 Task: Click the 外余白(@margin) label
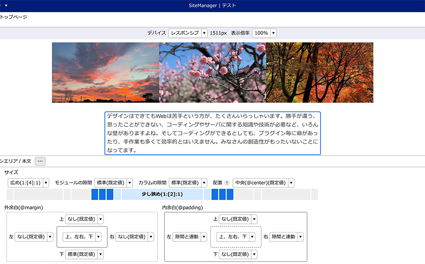24,207
